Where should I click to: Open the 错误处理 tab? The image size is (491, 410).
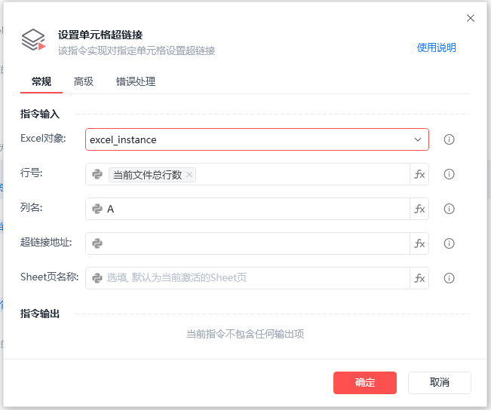[136, 81]
